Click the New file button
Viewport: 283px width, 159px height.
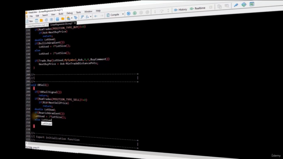click(30, 21)
